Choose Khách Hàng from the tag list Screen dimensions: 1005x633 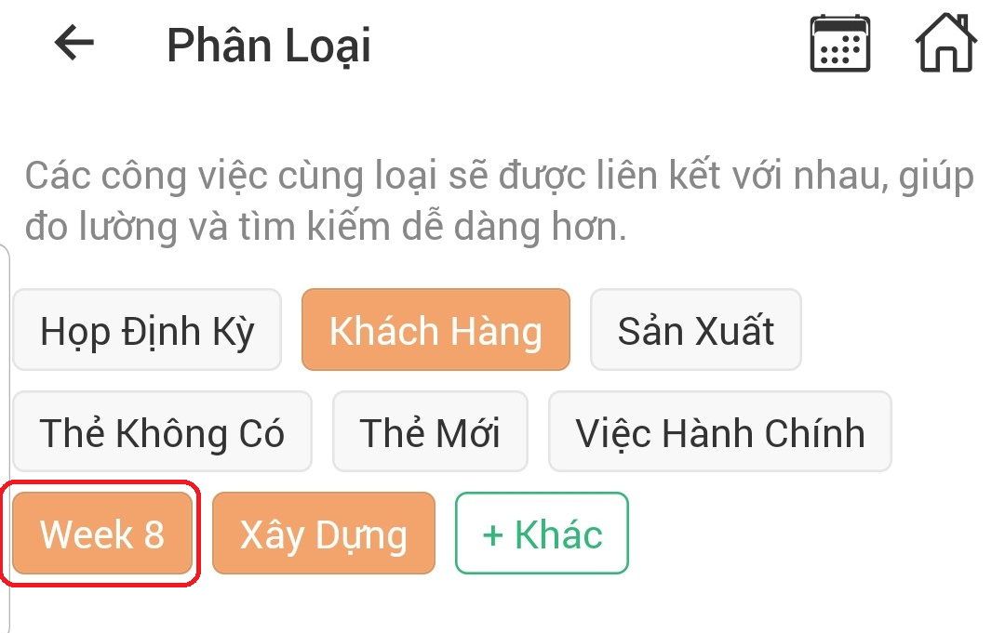tap(435, 329)
